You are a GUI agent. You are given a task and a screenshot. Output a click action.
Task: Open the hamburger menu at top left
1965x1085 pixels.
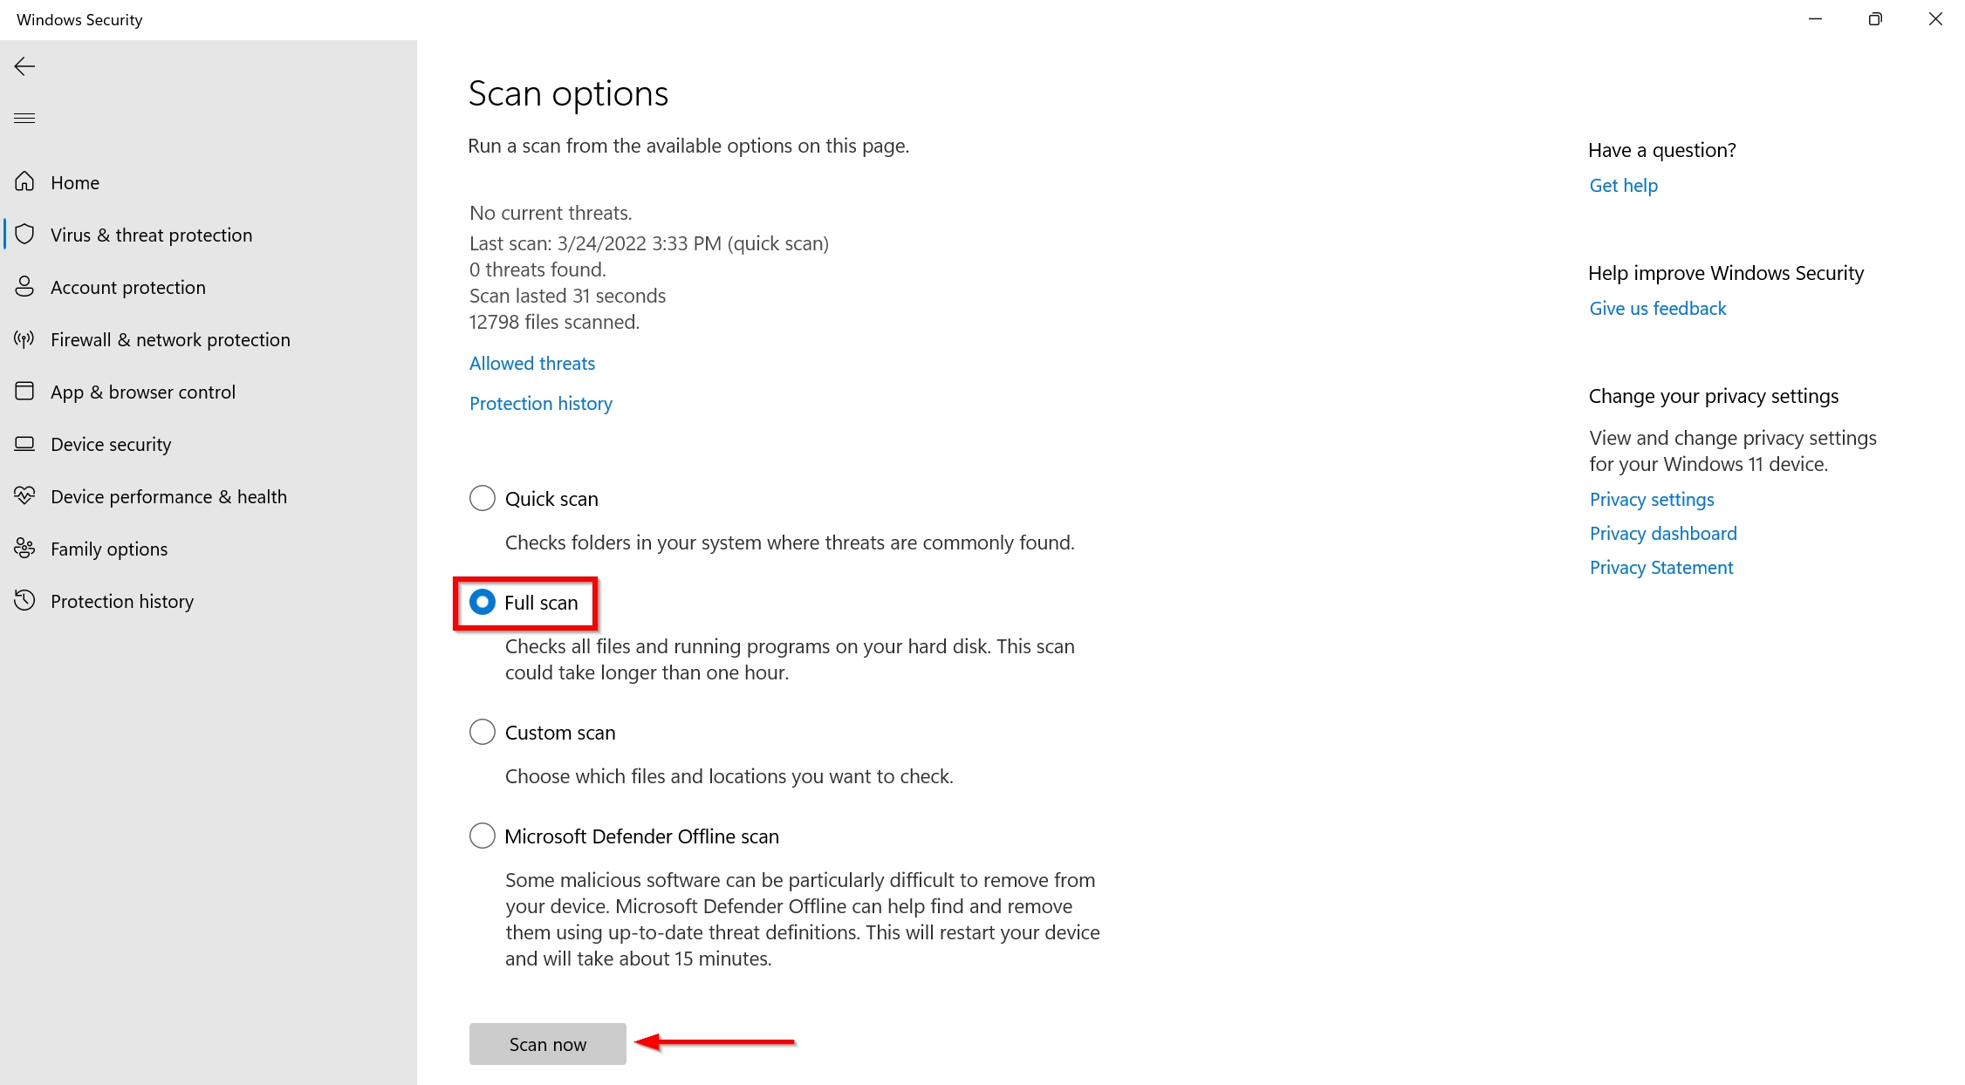click(x=25, y=118)
